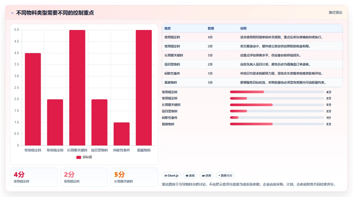Screen dimensions: 353x197
Task: Click the 常用稳定料 bar valued 2.0
Action: click(x=55, y=122)
